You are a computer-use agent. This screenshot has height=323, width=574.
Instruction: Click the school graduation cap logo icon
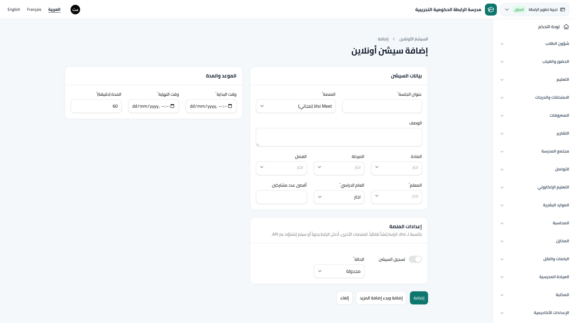491,10
